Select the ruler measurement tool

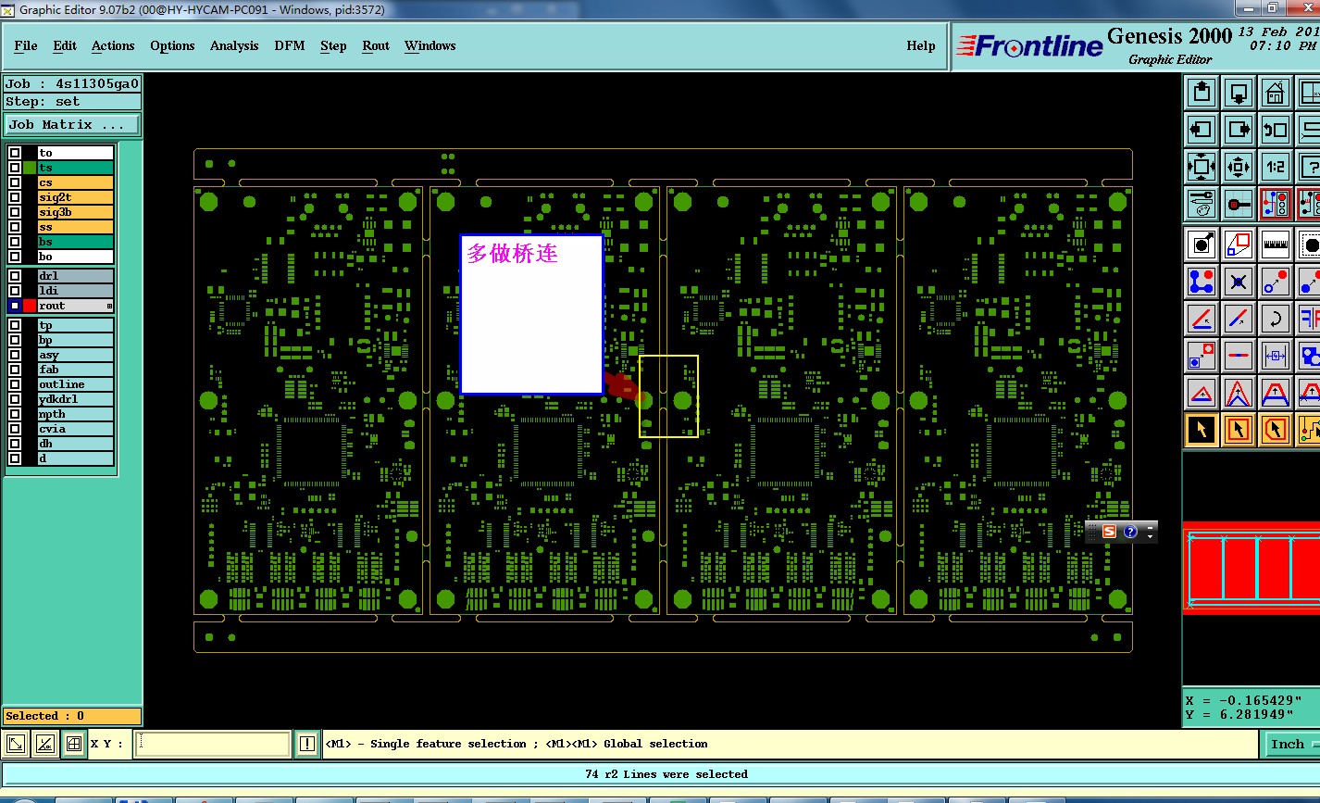(x=1276, y=245)
